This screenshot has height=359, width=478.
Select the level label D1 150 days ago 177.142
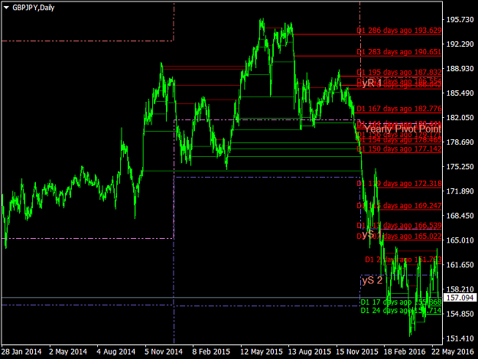coord(398,148)
